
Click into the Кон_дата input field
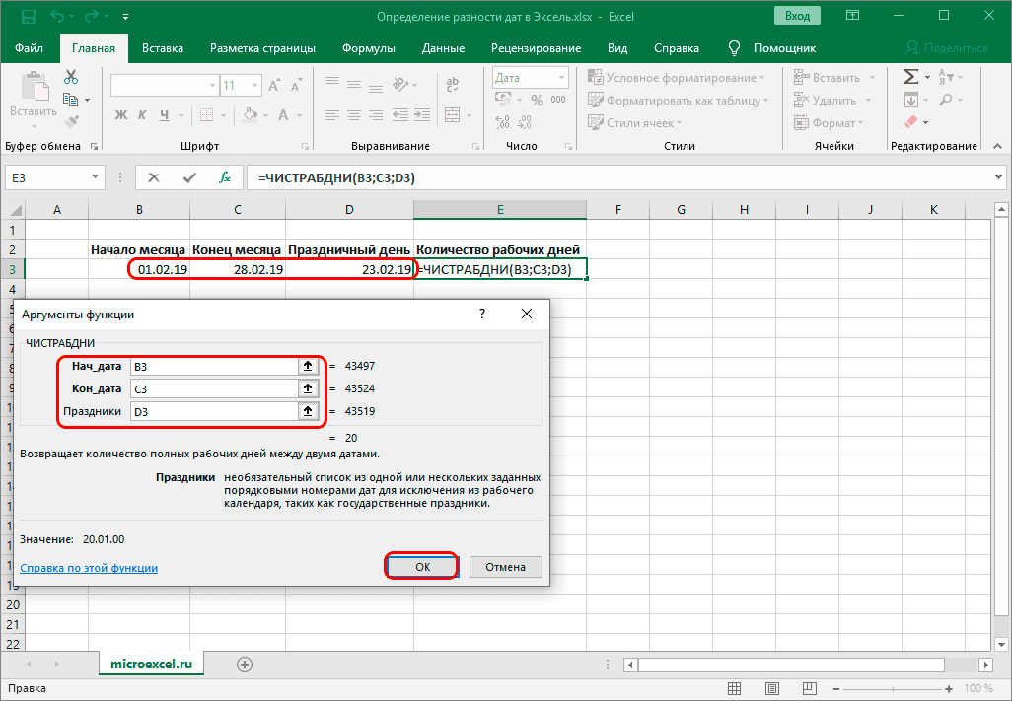point(212,388)
